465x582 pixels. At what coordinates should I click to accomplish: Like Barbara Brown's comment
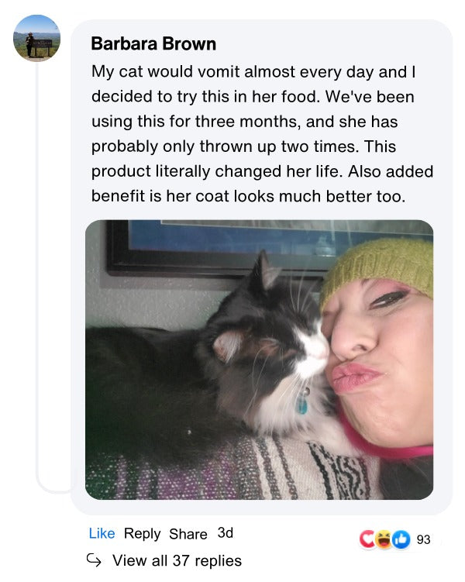(x=102, y=533)
